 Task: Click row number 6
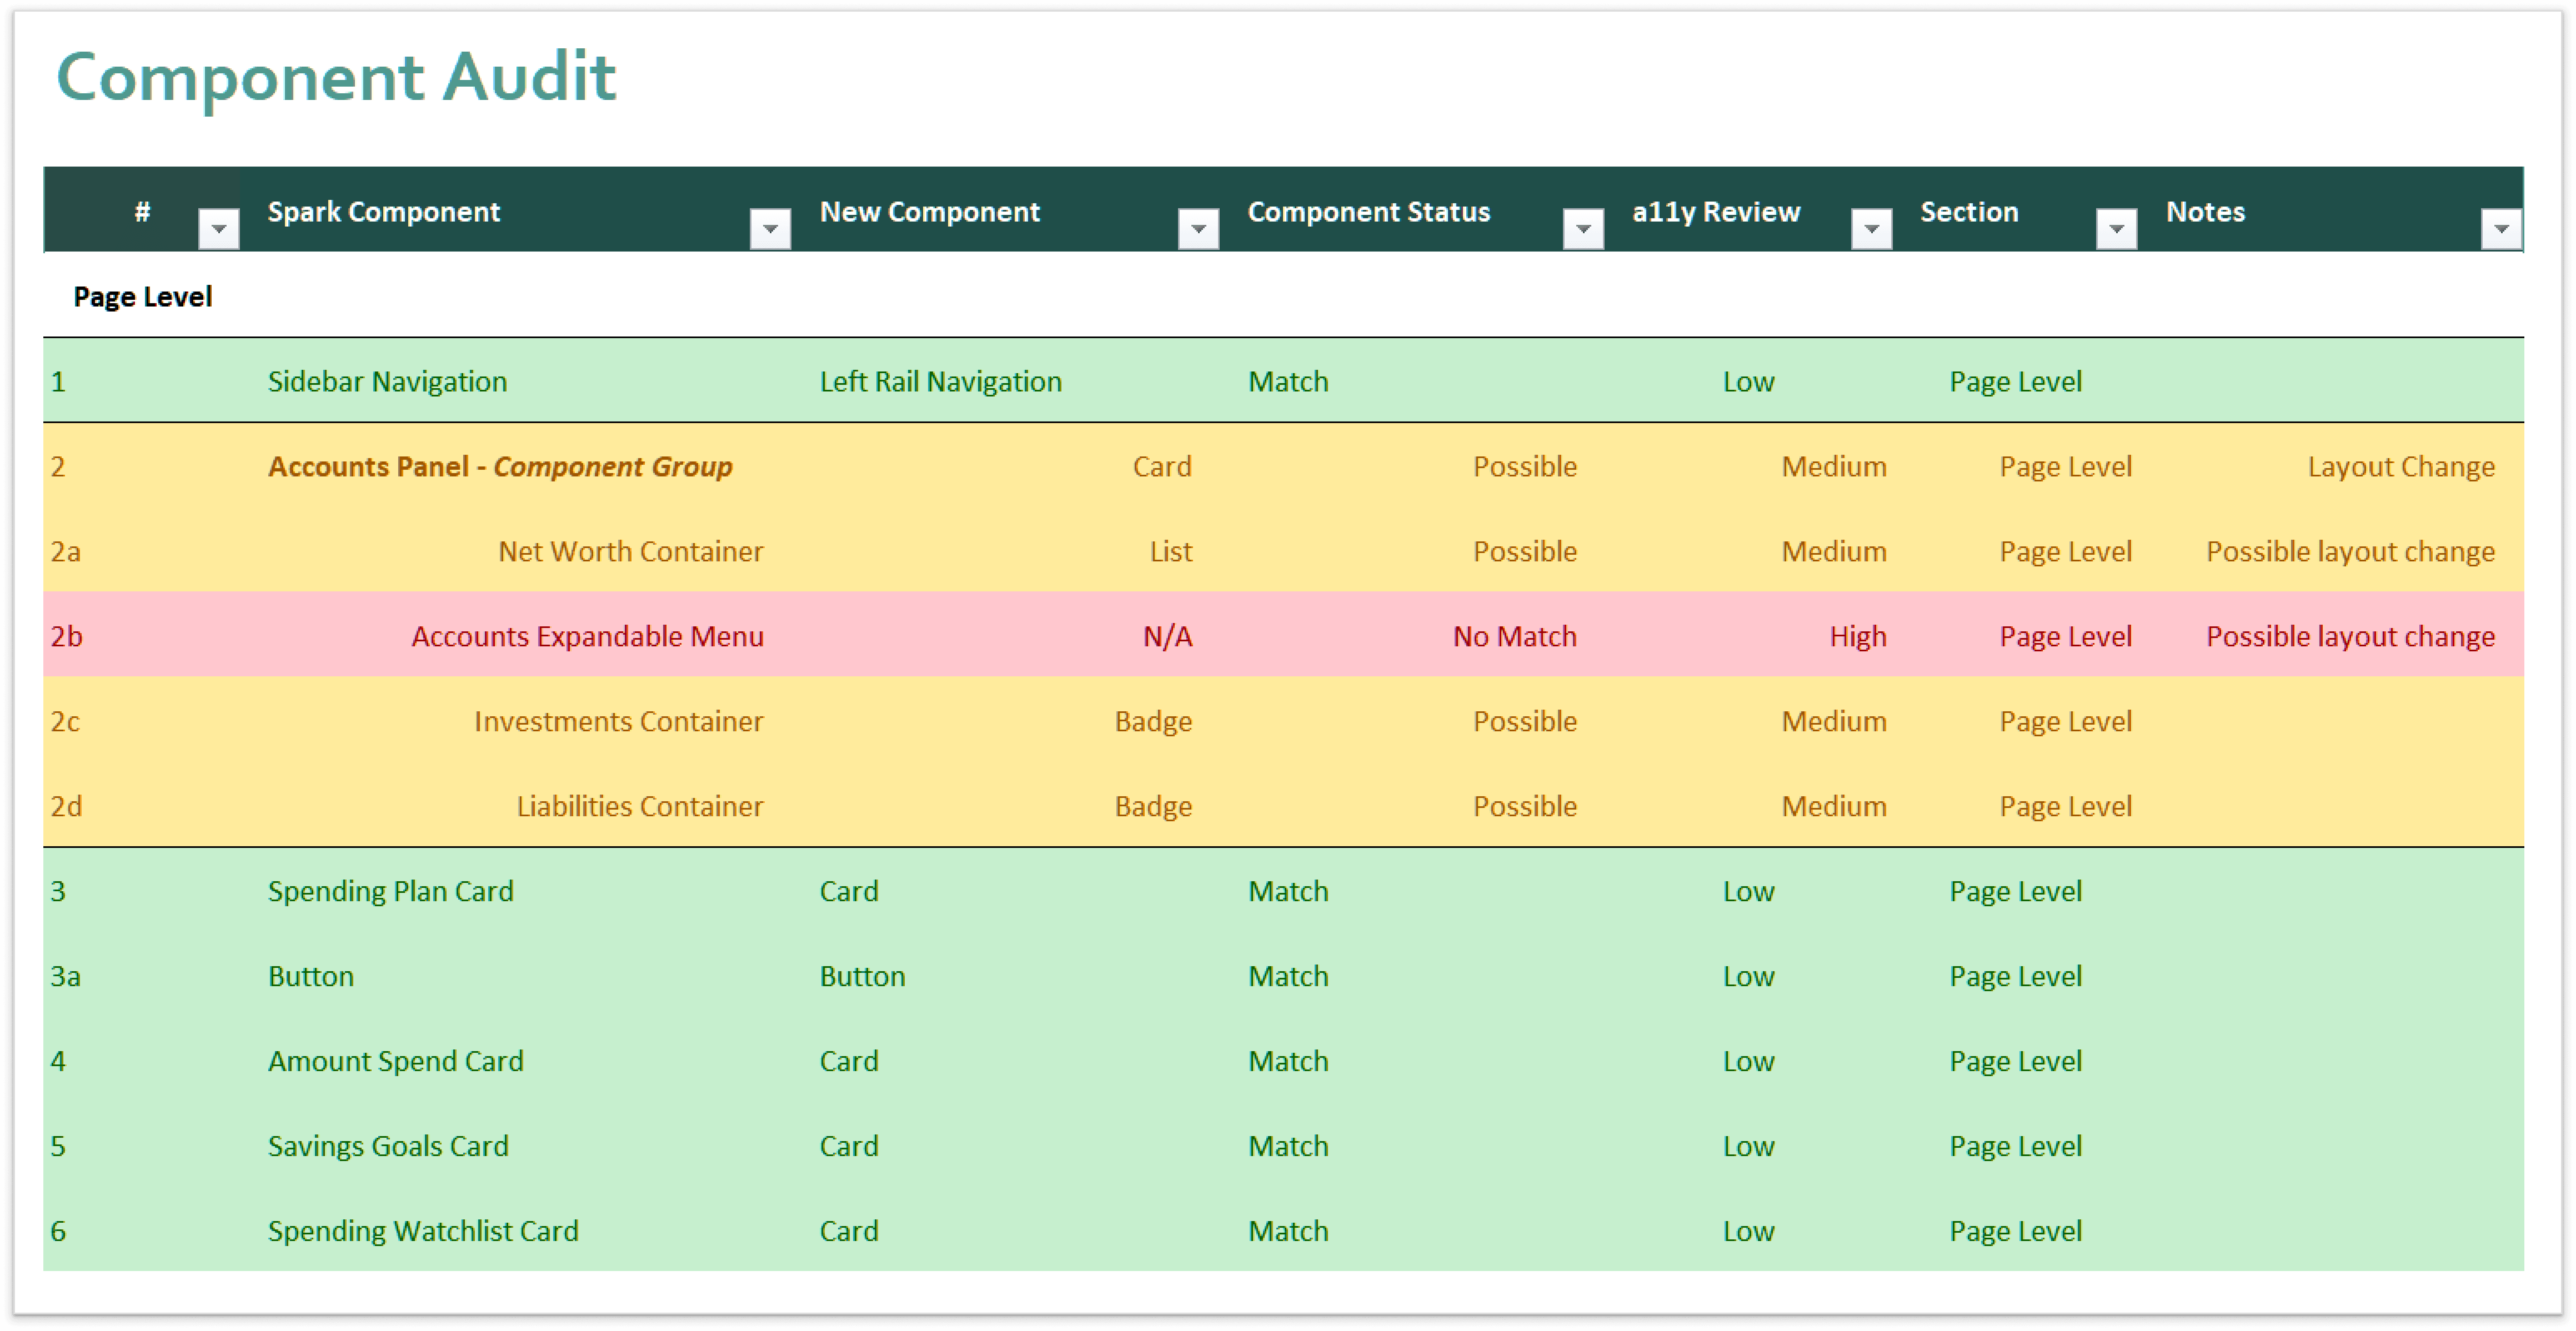(x=58, y=1232)
